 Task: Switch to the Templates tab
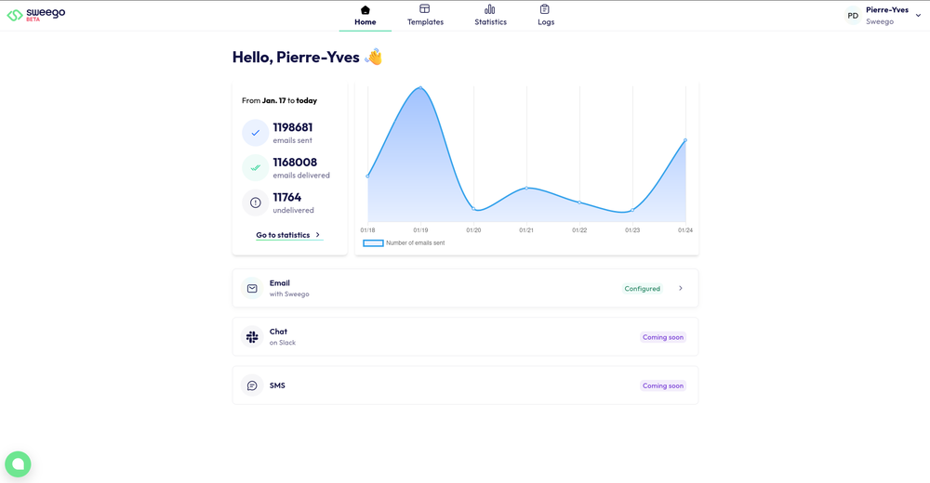(x=425, y=16)
